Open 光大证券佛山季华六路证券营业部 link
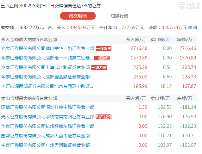 48,48
